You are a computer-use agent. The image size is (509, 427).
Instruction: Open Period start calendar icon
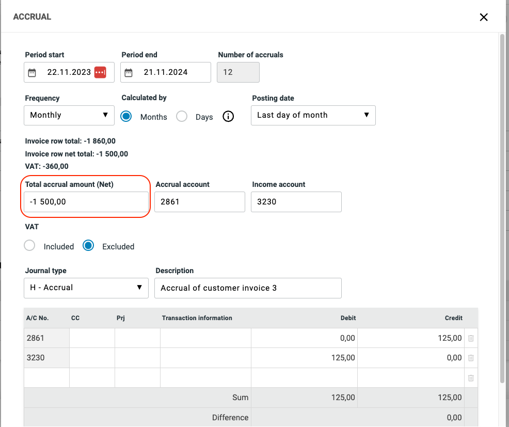click(x=32, y=72)
